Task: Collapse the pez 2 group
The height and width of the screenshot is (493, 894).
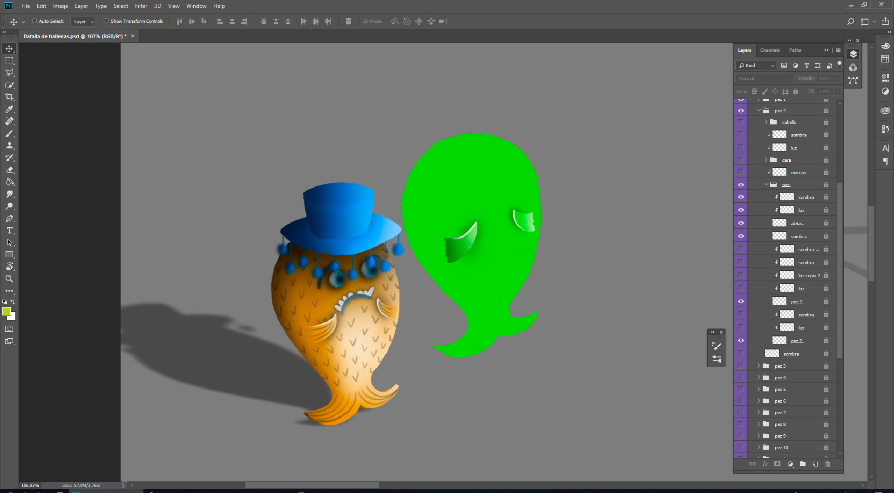Action: 759,110
